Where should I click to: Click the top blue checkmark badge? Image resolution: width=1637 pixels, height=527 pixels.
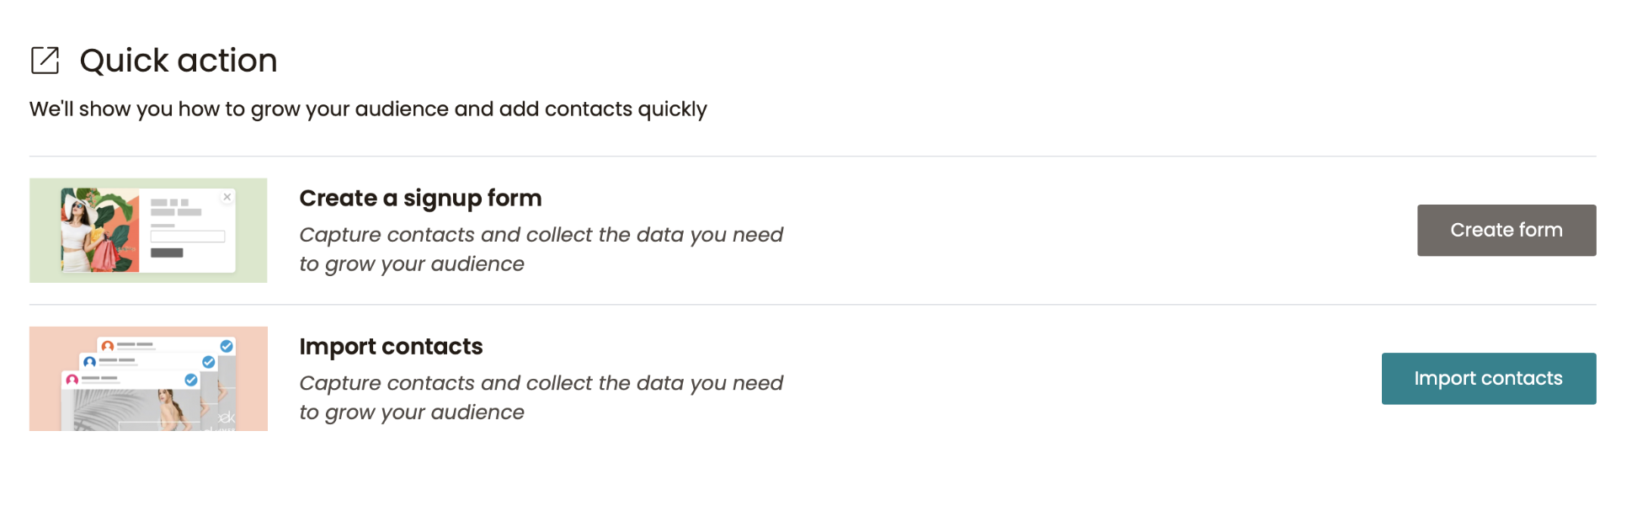pyautogui.click(x=227, y=346)
